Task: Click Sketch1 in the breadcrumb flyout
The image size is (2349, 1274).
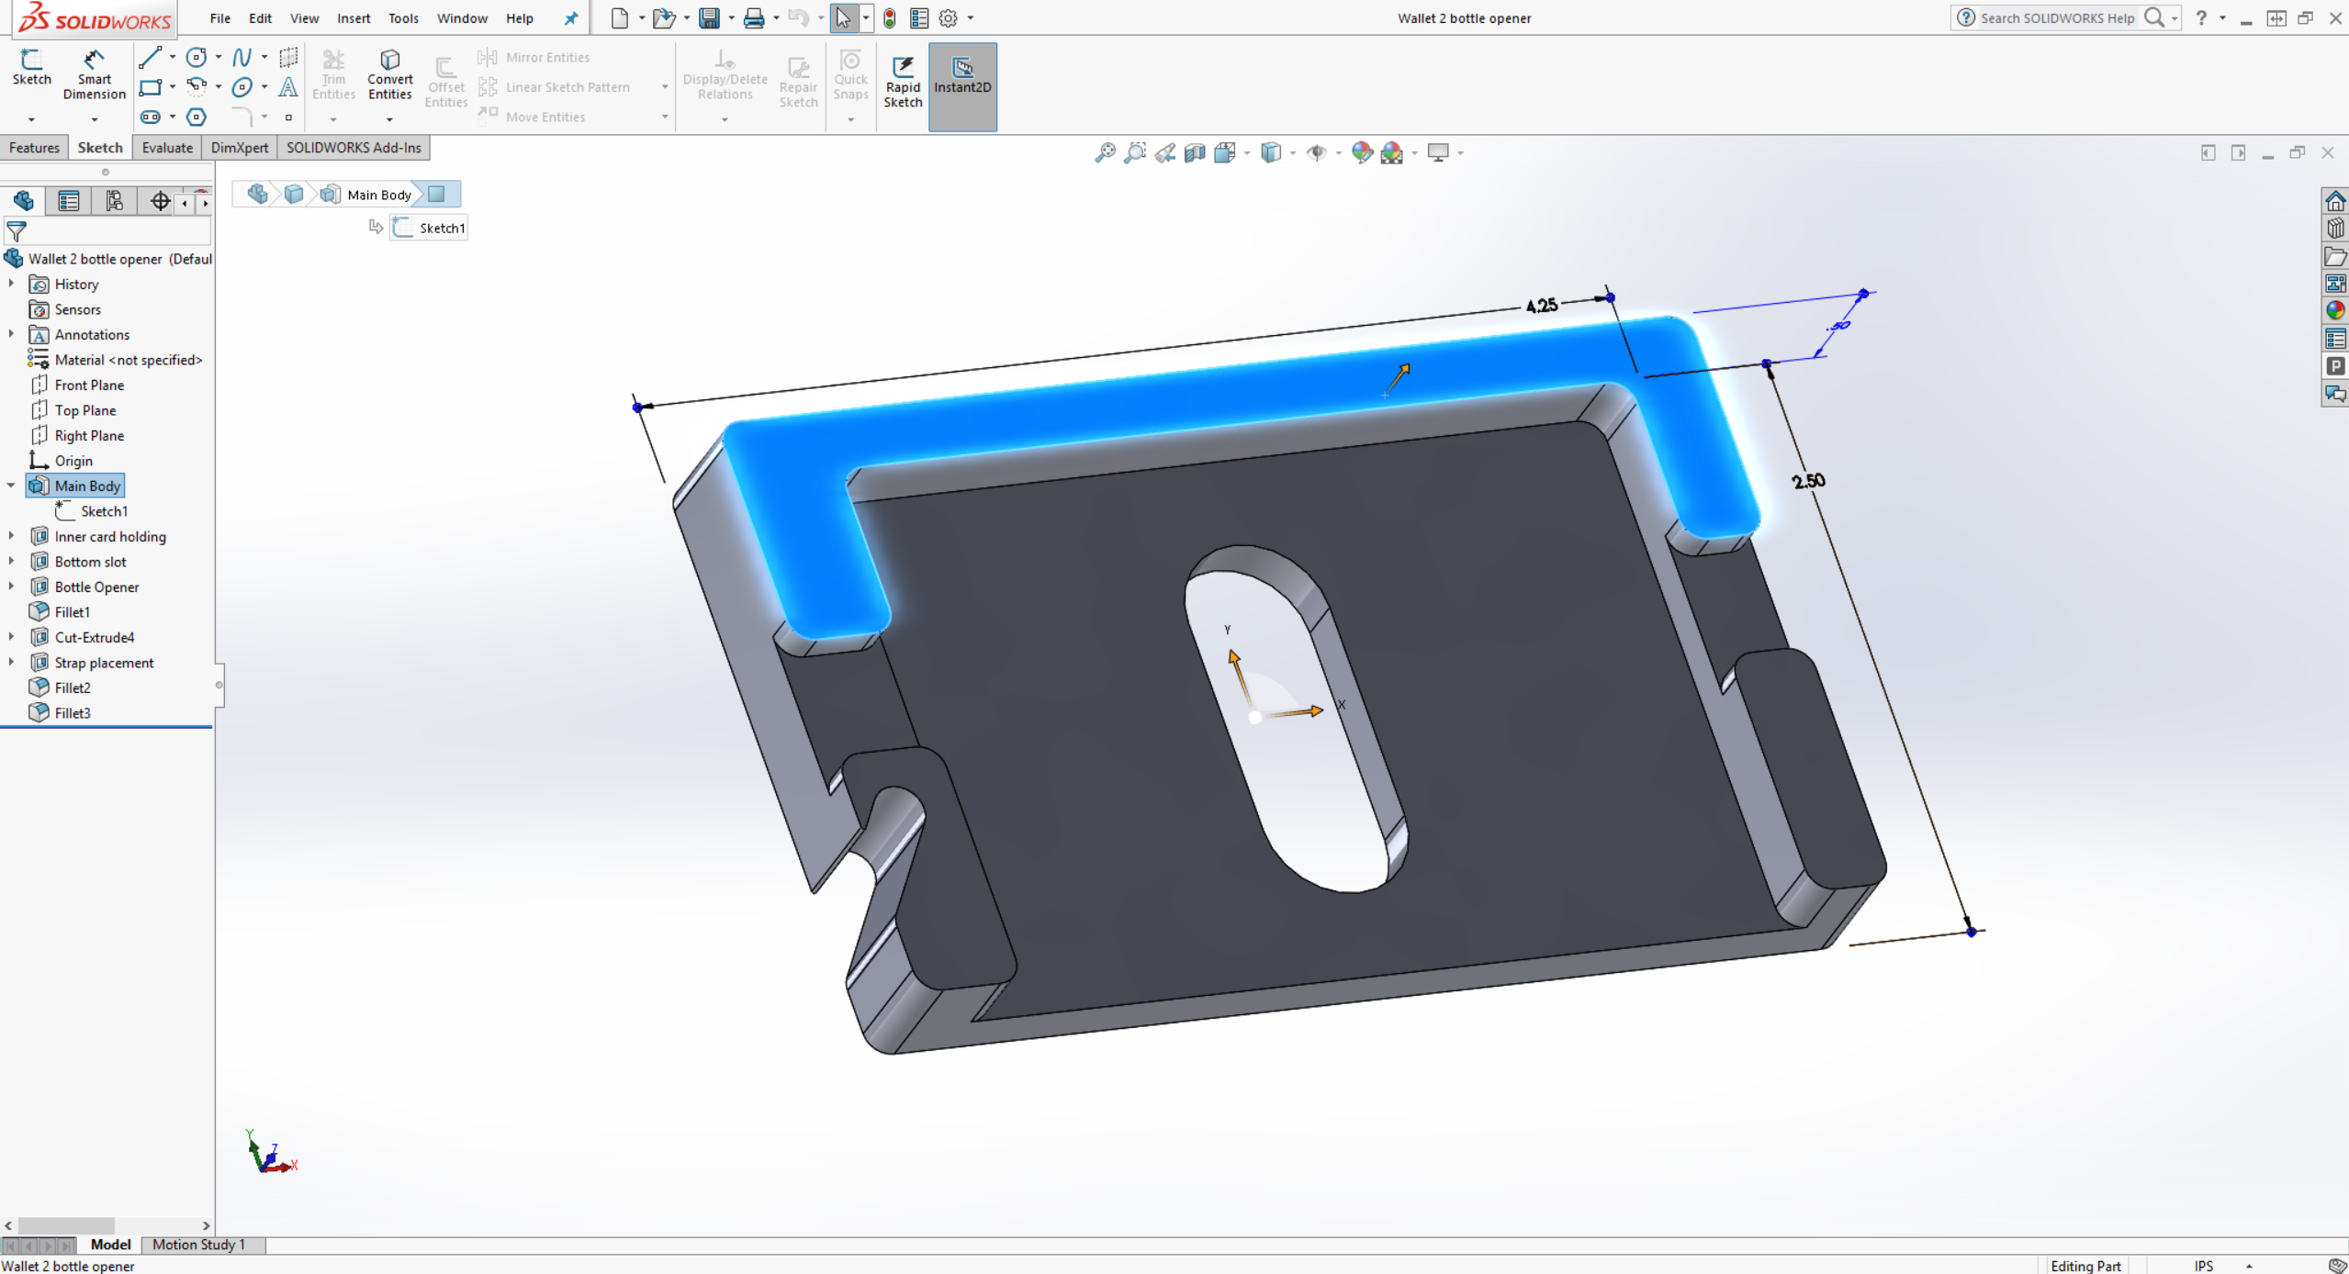Action: coord(430,228)
